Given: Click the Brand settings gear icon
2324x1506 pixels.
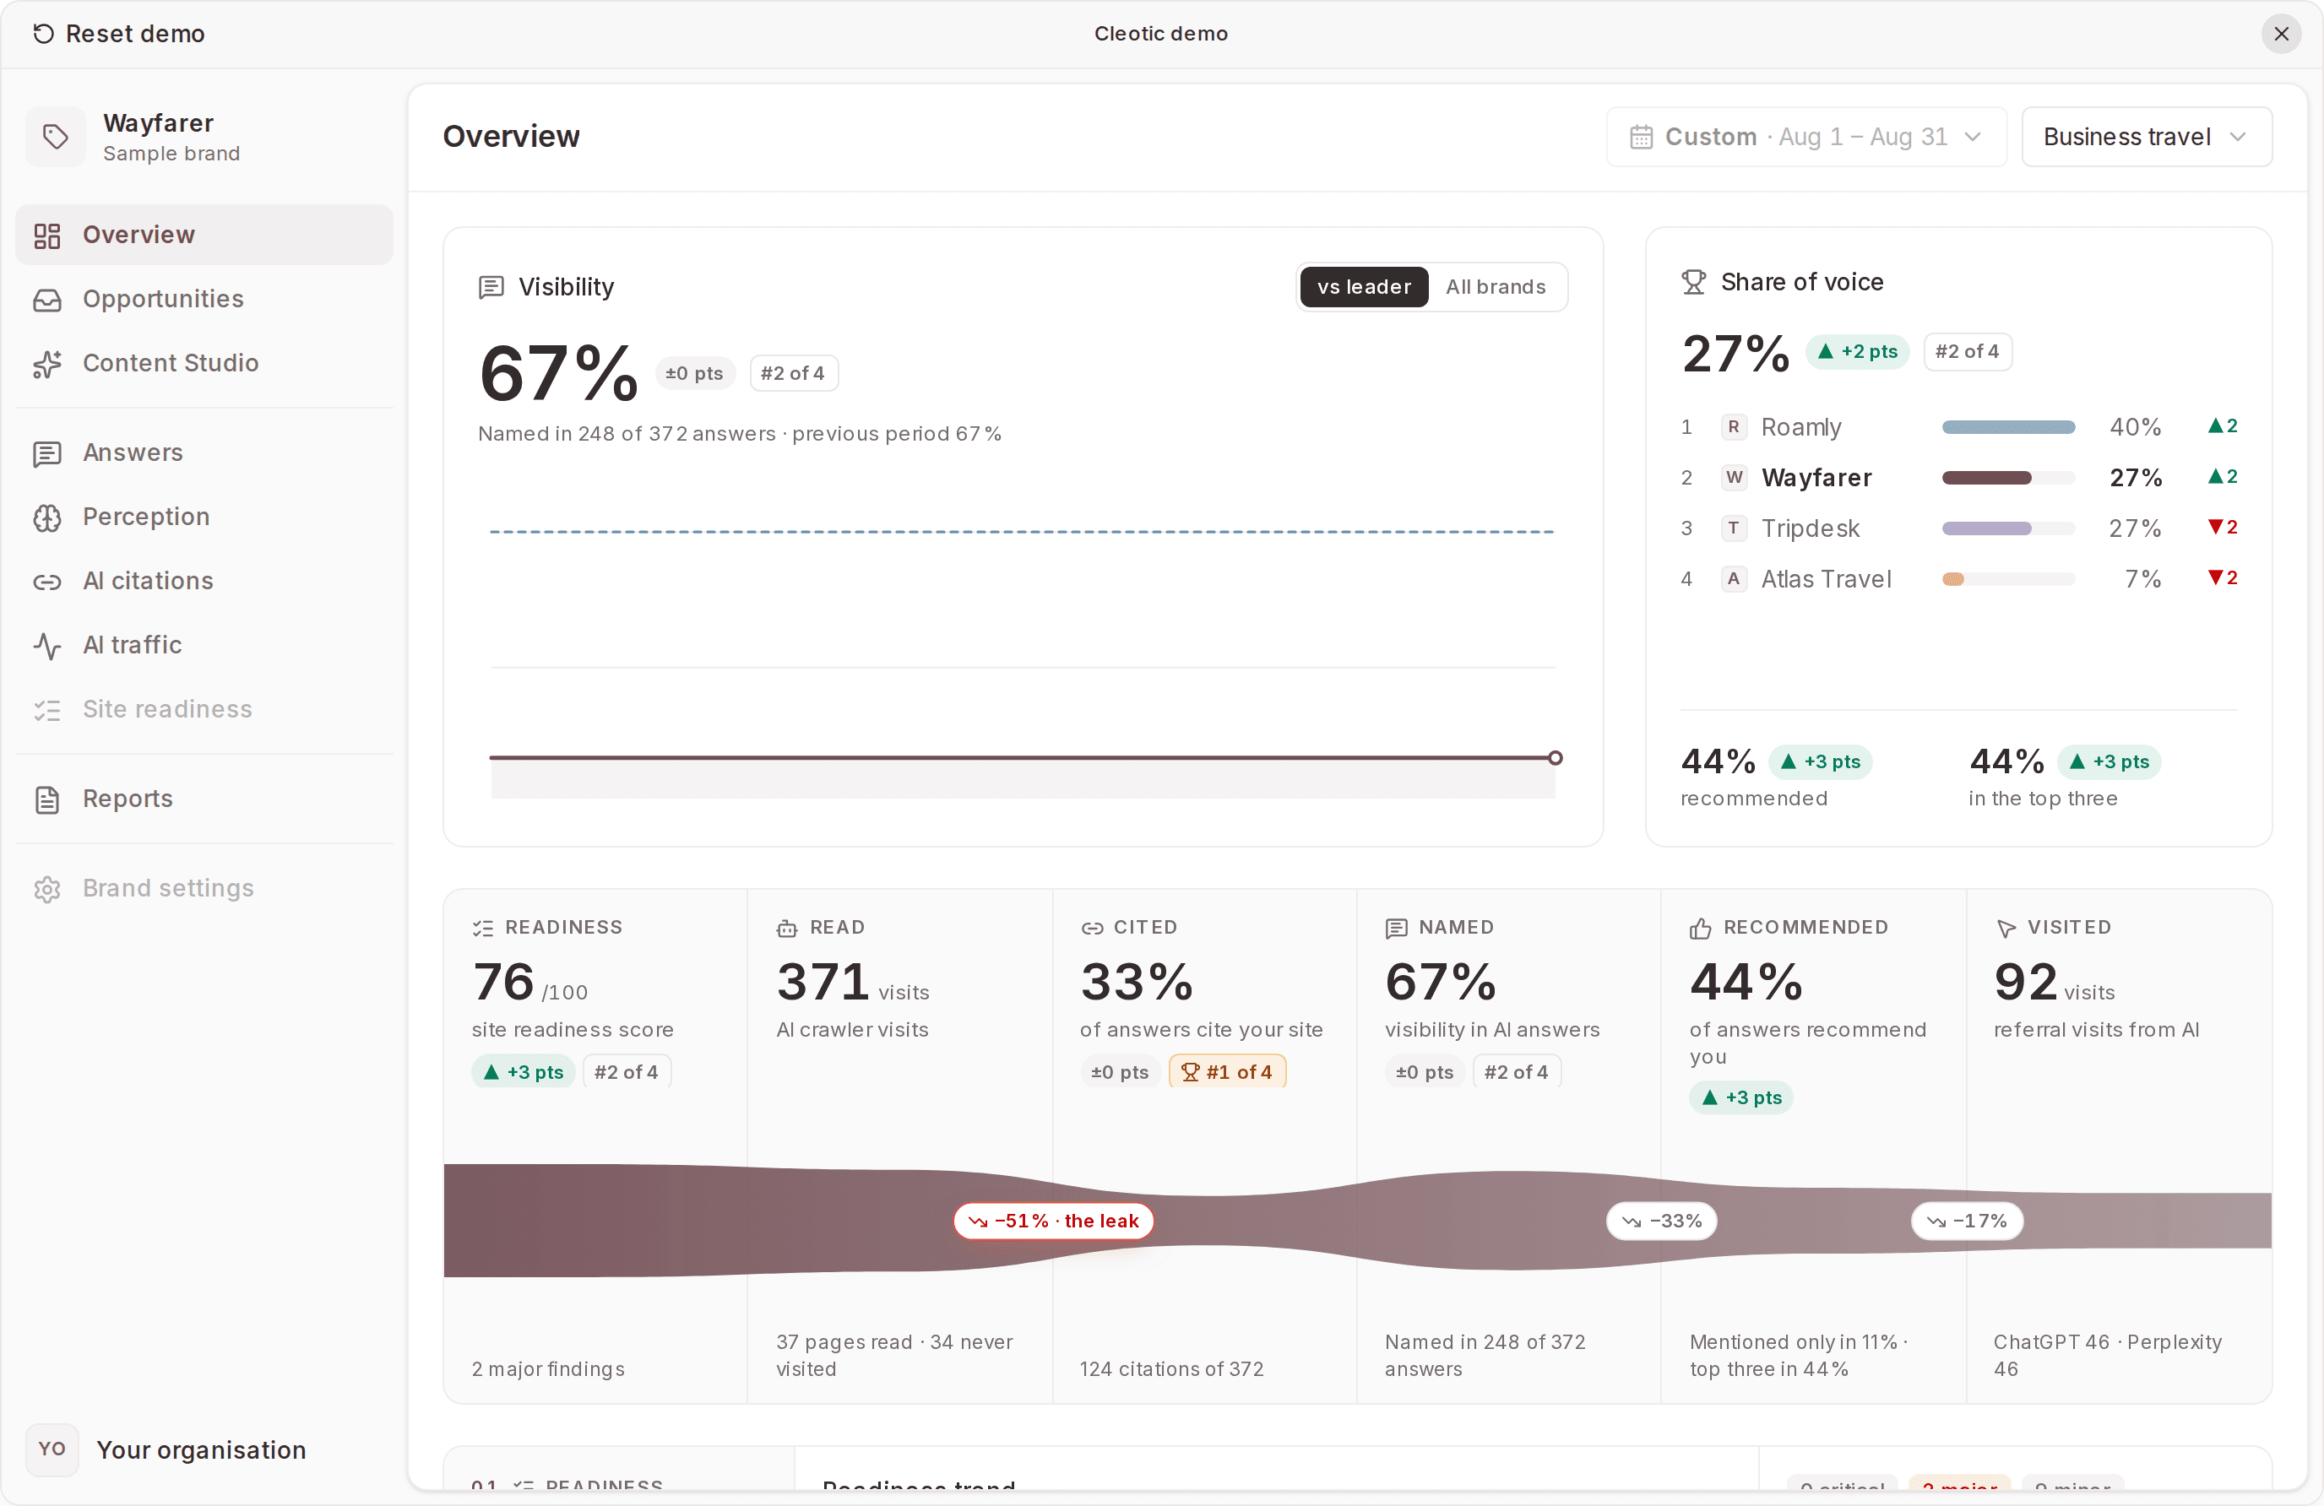Looking at the screenshot, I should [x=47, y=889].
